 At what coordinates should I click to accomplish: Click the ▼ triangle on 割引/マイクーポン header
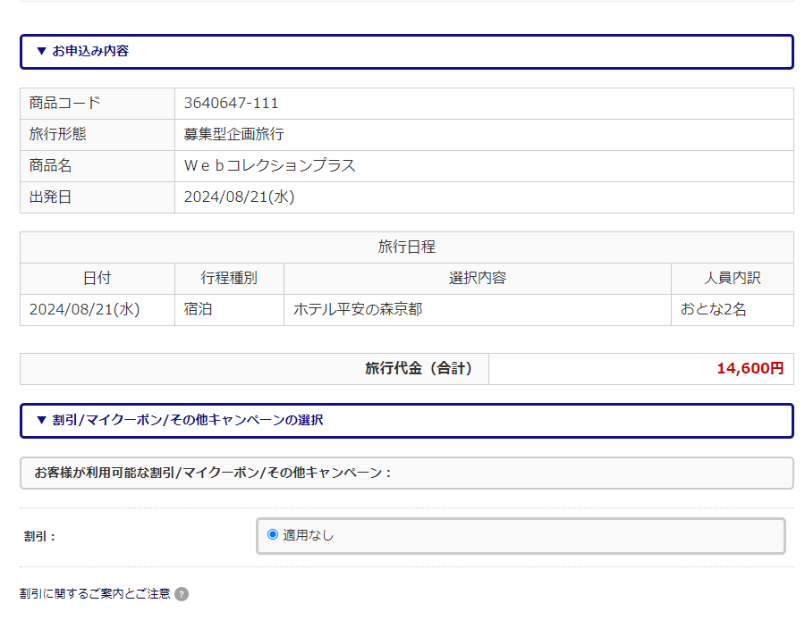coord(39,421)
